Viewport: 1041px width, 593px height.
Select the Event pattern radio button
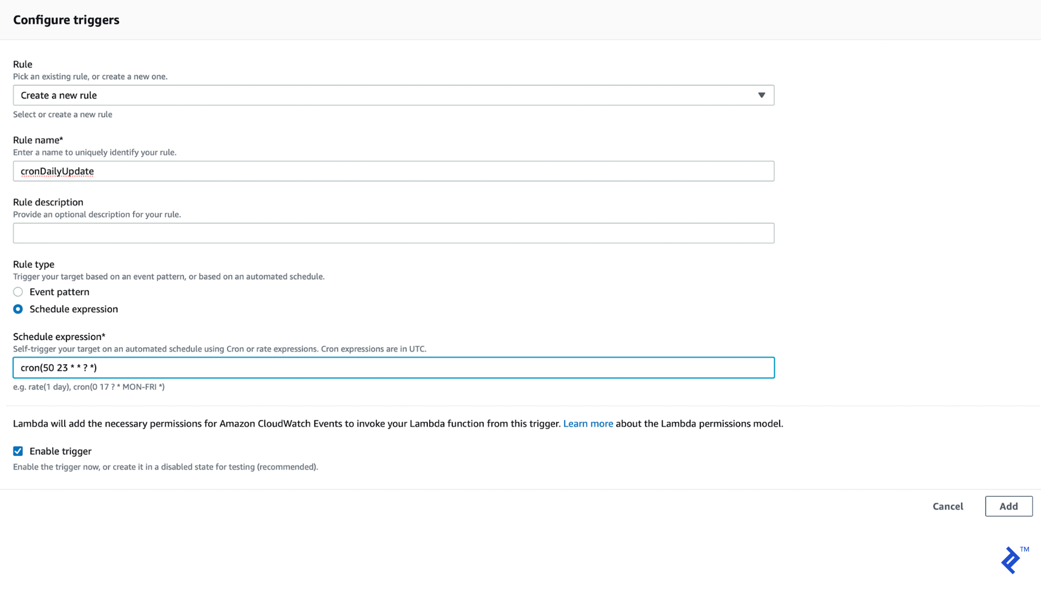[18, 291]
